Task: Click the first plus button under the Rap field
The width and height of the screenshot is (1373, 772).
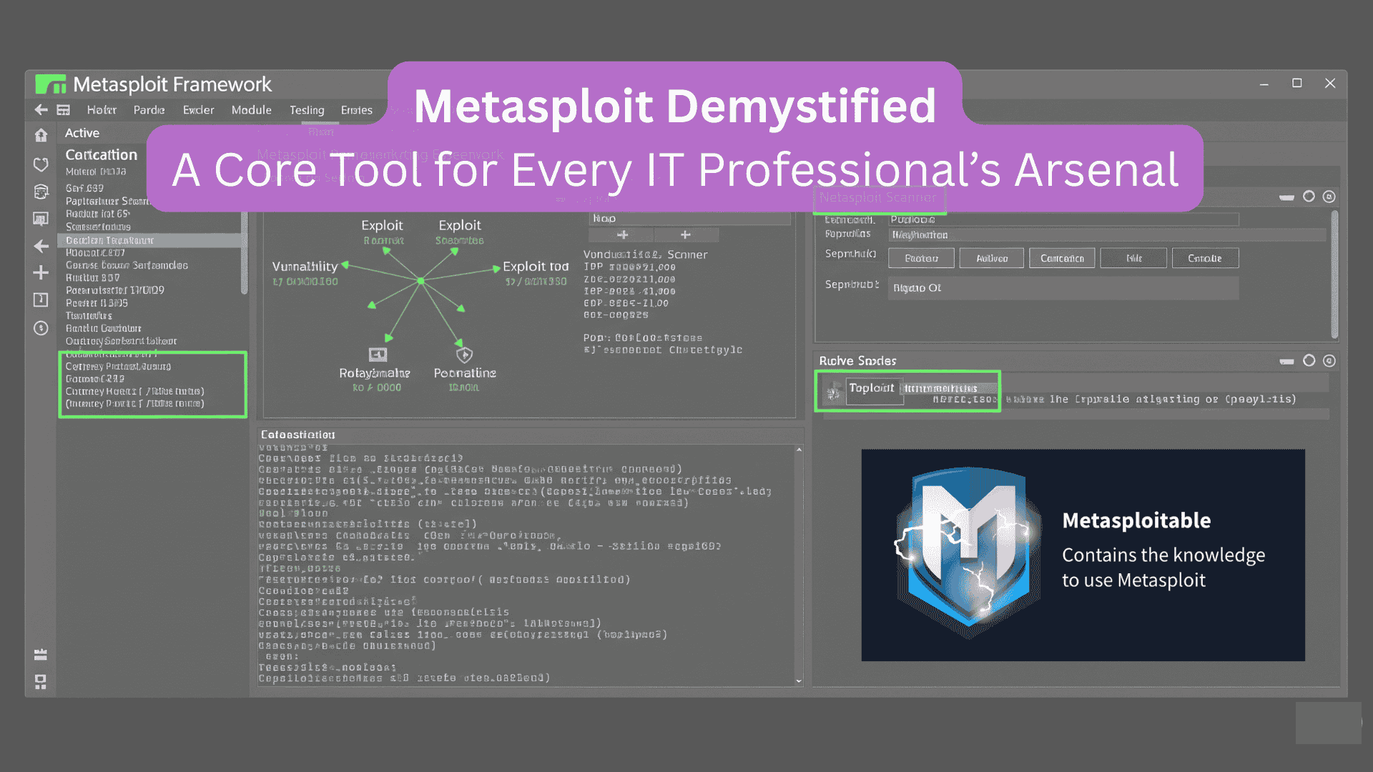Action: click(622, 234)
